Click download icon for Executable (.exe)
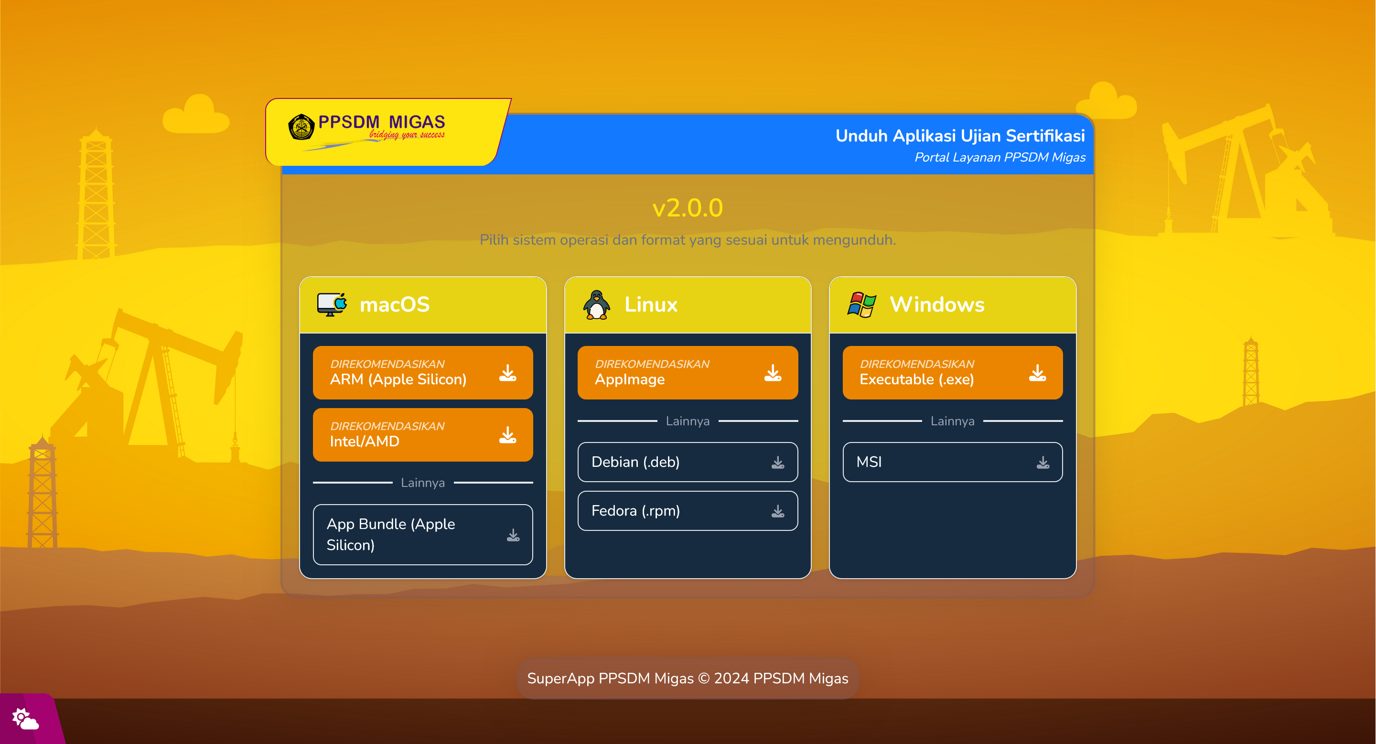The height and width of the screenshot is (744, 1376). pos(1037,373)
